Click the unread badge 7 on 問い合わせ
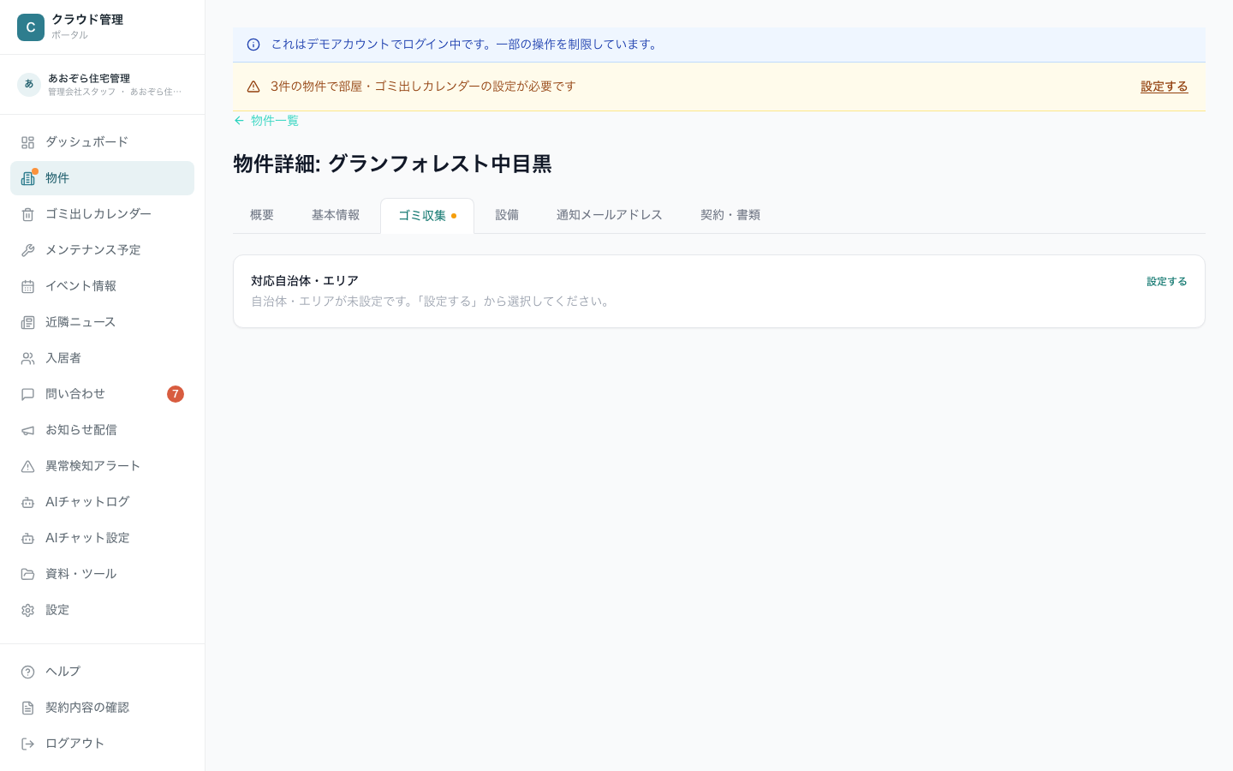 [176, 394]
